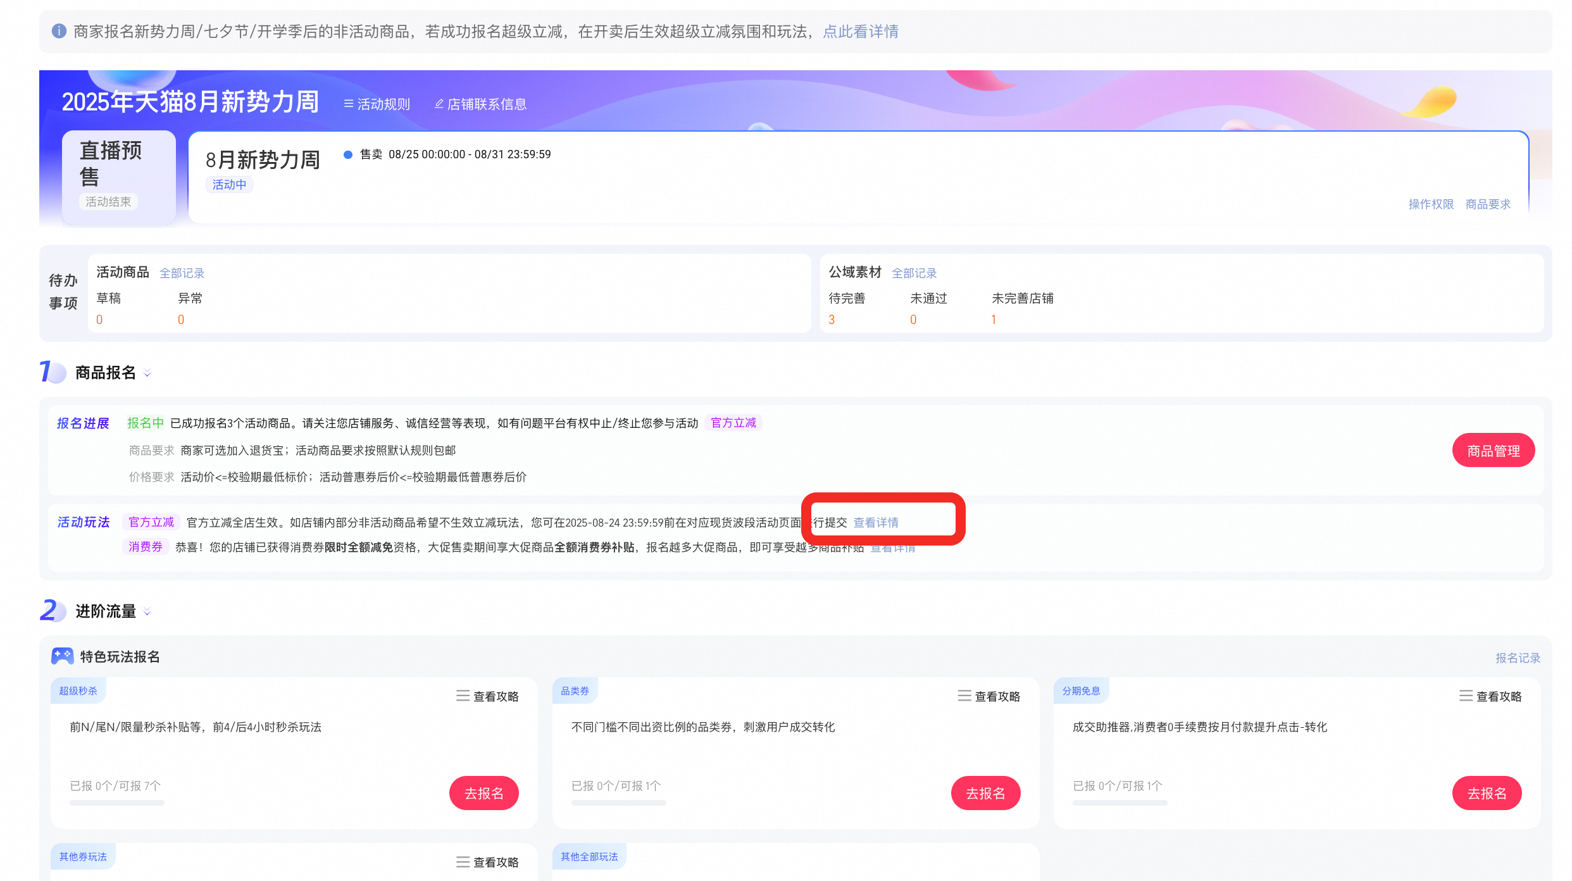1572x881 pixels.
Task: Click the 待完善 count 3
Action: [x=832, y=320]
